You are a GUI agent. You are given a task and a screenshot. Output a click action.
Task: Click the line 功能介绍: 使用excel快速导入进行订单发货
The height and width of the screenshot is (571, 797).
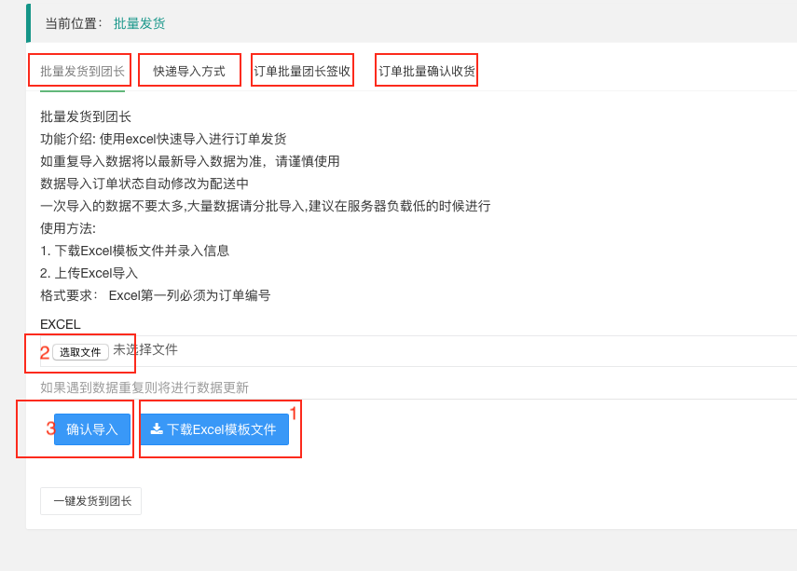pos(163,139)
